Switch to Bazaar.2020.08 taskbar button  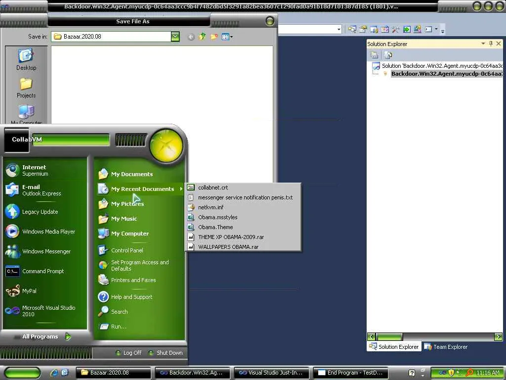(x=114, y=373)
